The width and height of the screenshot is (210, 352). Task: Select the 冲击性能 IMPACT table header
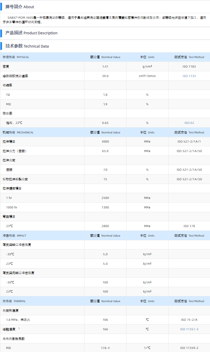tap(14, 236)
